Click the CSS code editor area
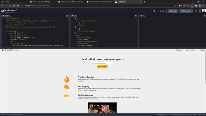Image resolution: width=206 pixels, height=116 pixels. pos(104,32)
